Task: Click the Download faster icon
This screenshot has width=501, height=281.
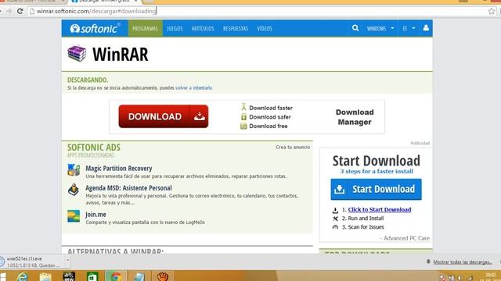Action: click(x=243, y=107)
